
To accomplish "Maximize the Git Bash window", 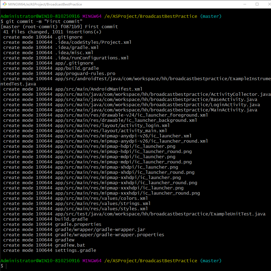I will [257, 4].
